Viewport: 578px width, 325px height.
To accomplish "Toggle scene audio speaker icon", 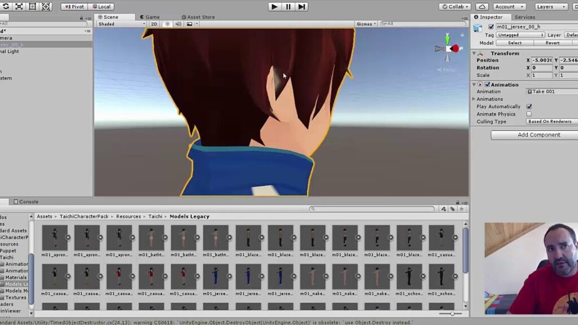I will pos(178,24).
